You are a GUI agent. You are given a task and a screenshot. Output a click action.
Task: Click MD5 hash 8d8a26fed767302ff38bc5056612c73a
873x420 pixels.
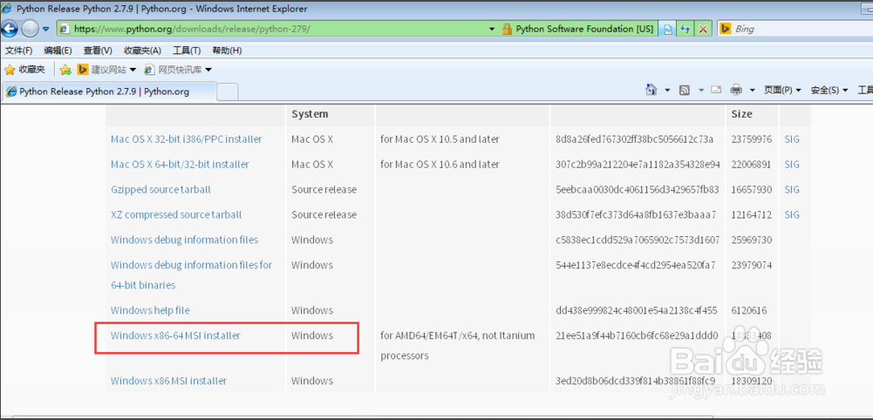(x=634, y=139)
